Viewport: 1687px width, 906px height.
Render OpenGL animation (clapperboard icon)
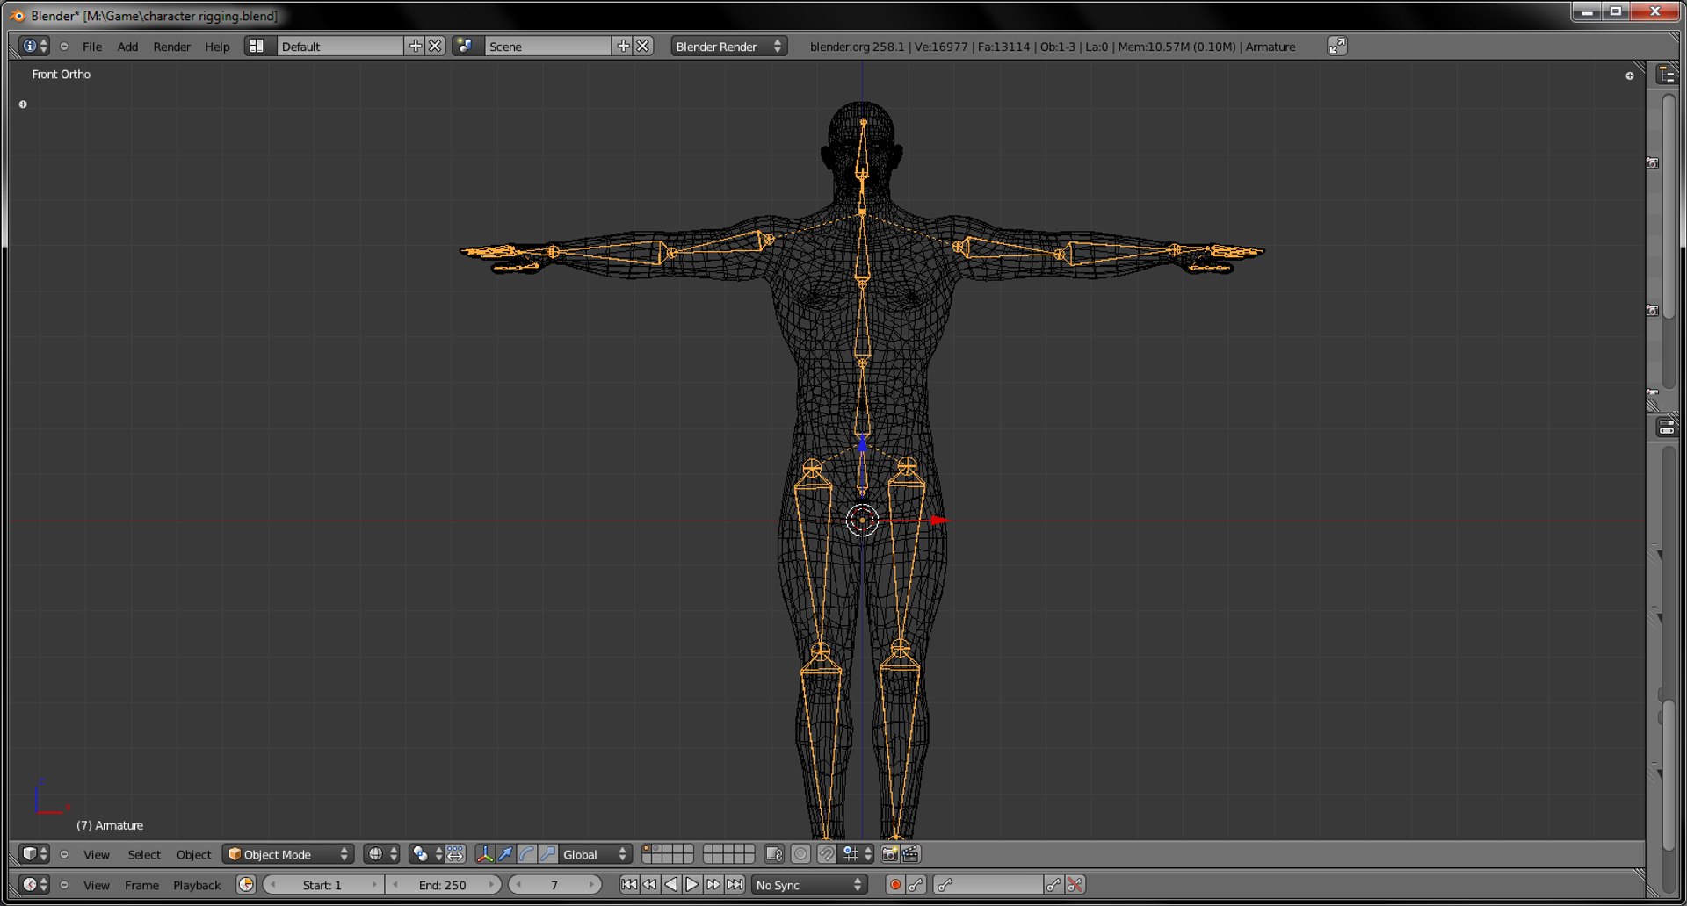[910, 854]
